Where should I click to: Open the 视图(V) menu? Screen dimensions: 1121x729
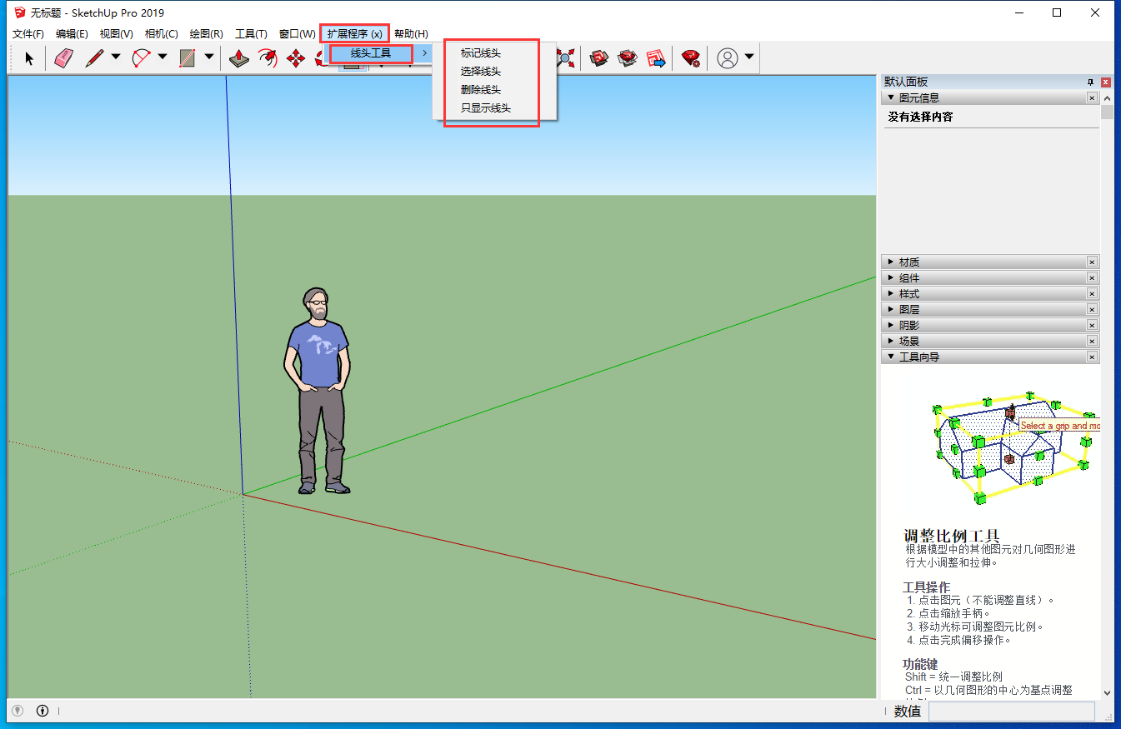point(116,34)
